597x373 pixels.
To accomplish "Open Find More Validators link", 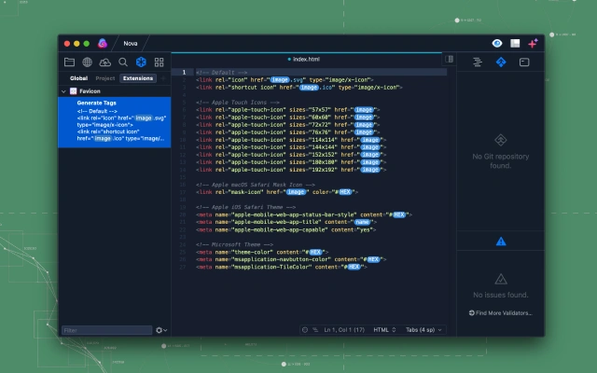I will [501, 313].
